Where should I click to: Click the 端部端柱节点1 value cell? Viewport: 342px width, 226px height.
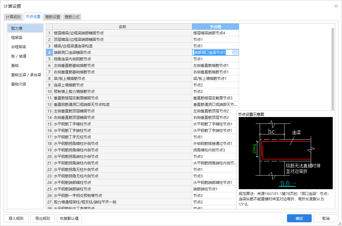214,189
